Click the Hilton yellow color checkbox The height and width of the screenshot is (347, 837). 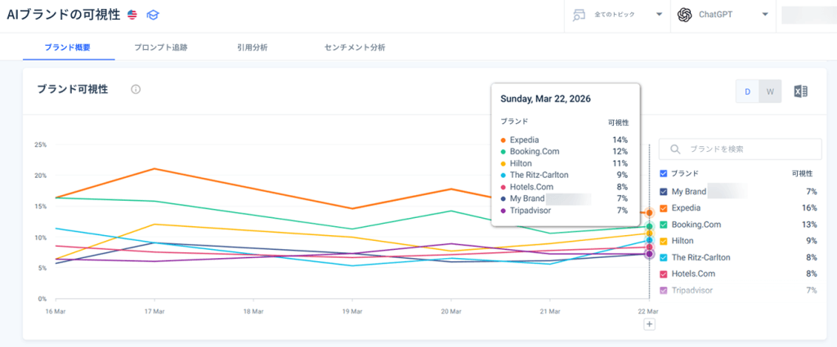(664, 241)
